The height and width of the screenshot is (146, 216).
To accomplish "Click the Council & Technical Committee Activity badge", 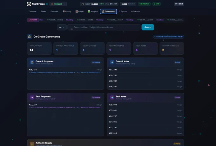I will 168,37.
